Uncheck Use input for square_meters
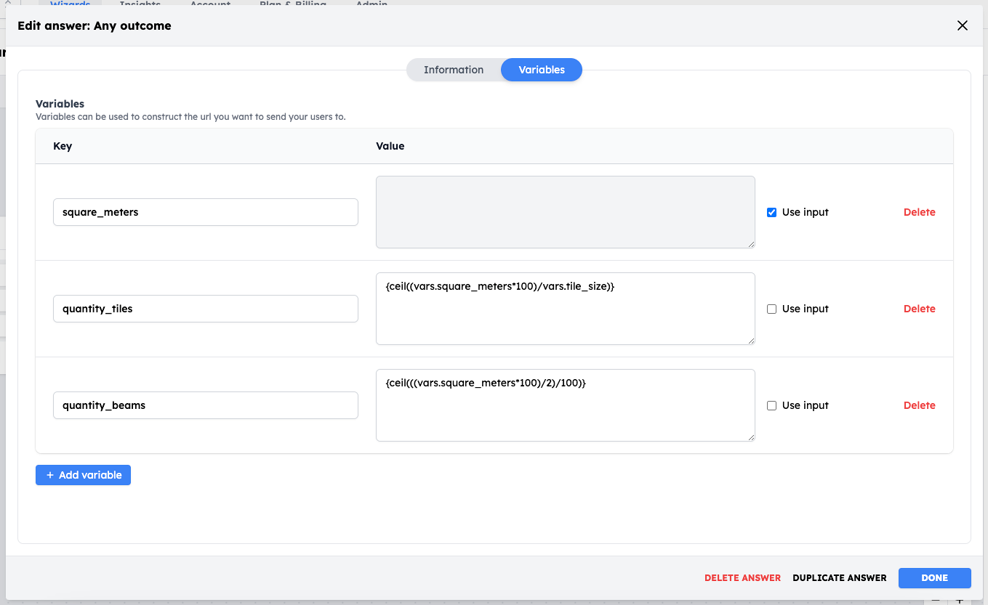Image resolution: width=988 pixels, height=605 pixels. click(772, 212)
